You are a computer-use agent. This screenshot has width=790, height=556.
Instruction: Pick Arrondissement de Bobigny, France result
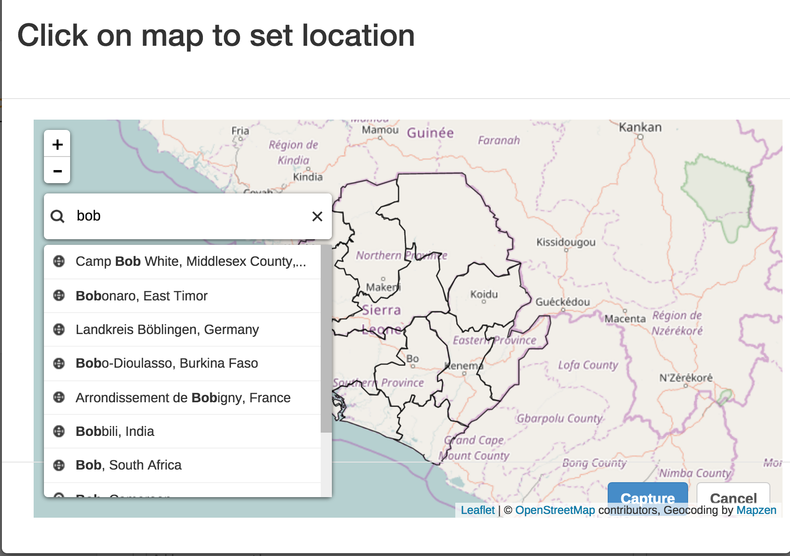coord(183,398)
